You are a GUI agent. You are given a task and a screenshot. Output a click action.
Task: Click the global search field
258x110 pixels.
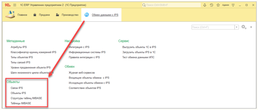pyautogui.click(x=171, y=5)
